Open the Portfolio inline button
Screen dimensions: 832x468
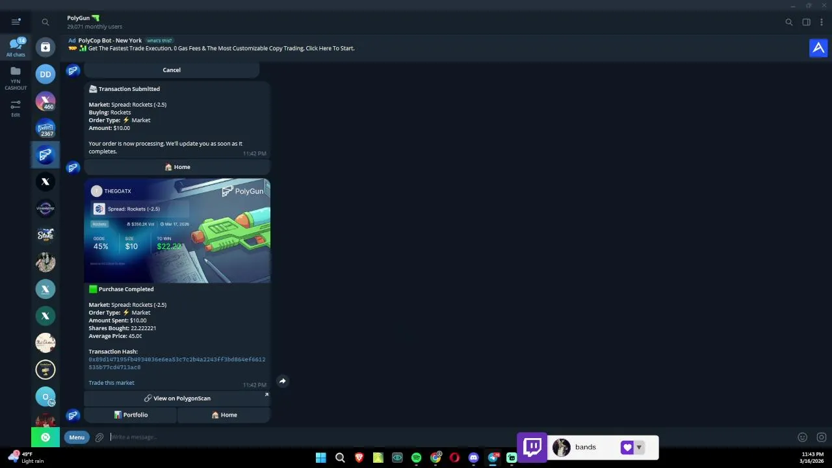click(131, 415)
